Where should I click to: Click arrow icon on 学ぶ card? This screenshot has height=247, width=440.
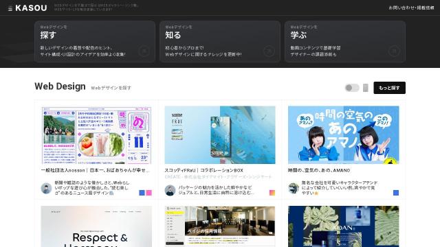pyautogui.click(x=394, y=51)
